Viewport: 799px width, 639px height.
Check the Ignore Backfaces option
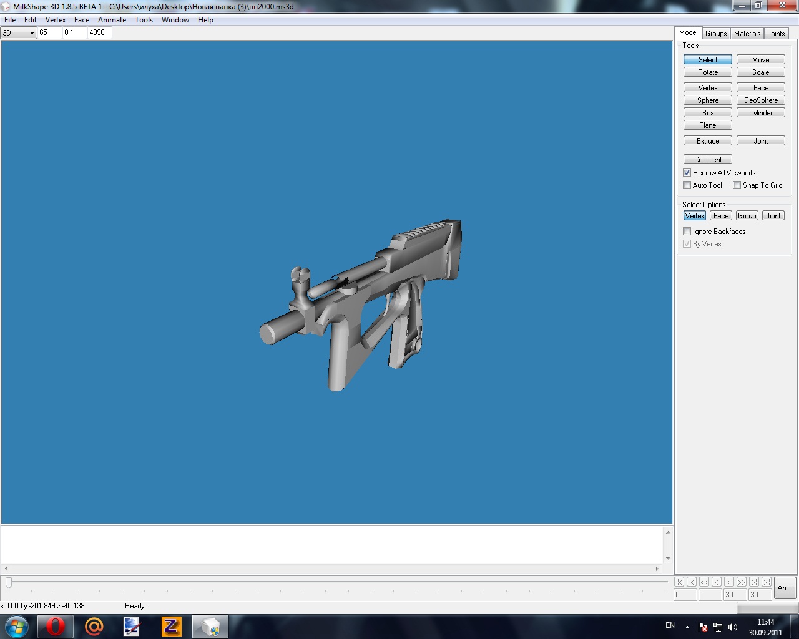coord(687,232)
